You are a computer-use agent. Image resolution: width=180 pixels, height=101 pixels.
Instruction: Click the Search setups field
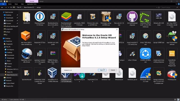[x=170, y=8]
